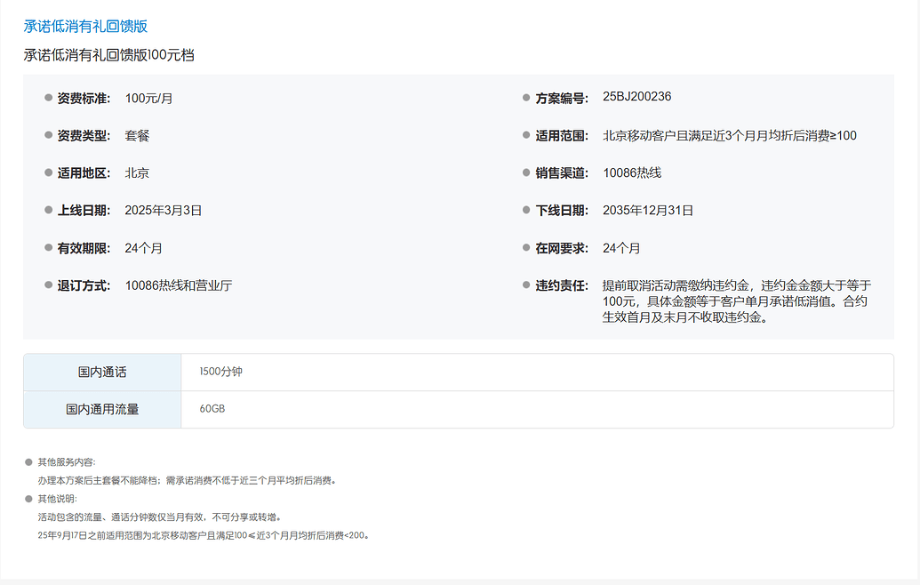Select the date 2035年12月31日

pos(648,211)
